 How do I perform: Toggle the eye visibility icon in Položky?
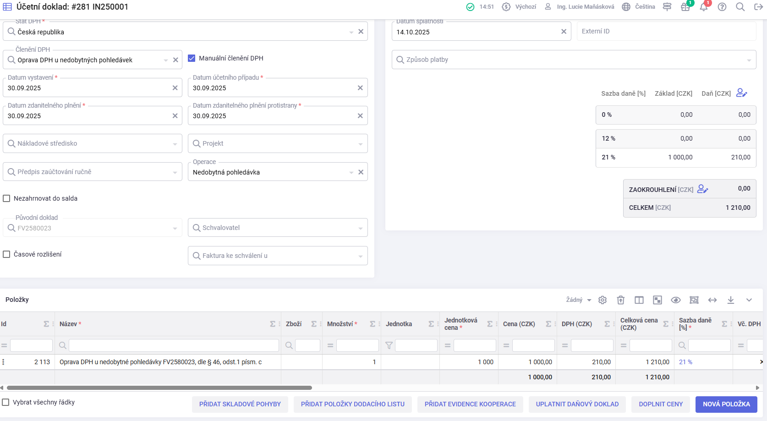(676, 300)
